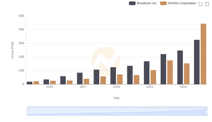Click the 50B y-axis label
The width and height of the screenshot is (212, 122).
click(21, 16)
